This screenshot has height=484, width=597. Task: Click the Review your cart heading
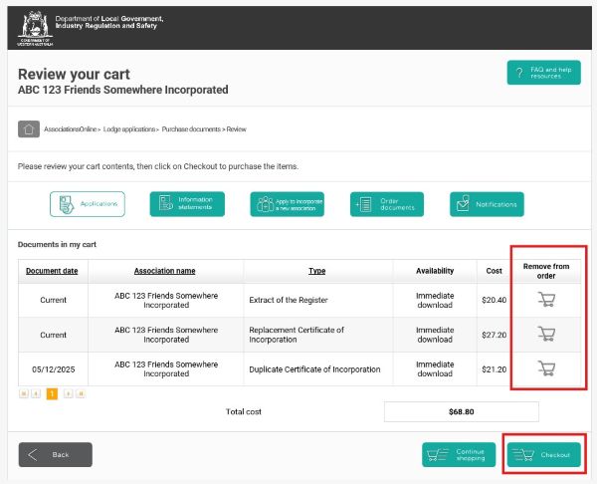[x=74, y=74]
